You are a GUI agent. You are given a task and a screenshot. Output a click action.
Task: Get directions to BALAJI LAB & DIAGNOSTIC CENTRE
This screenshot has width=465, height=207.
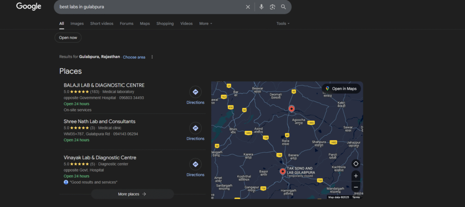pyautogui.click(x=195, y=92)
